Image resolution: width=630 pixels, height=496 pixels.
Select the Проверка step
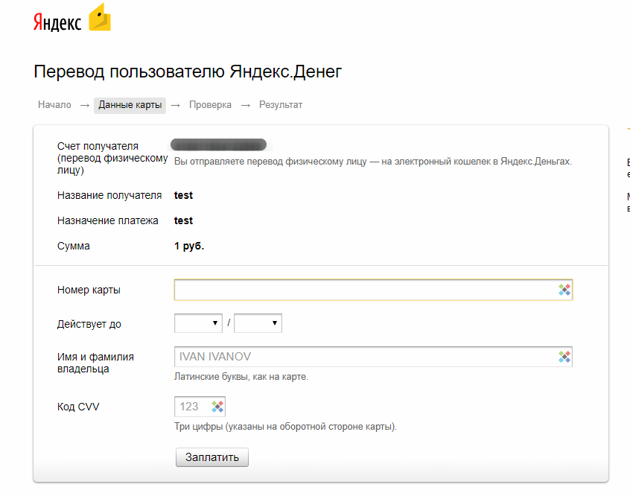210,105
